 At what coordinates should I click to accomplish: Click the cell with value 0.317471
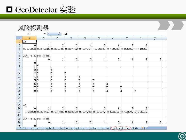[43, 112]
